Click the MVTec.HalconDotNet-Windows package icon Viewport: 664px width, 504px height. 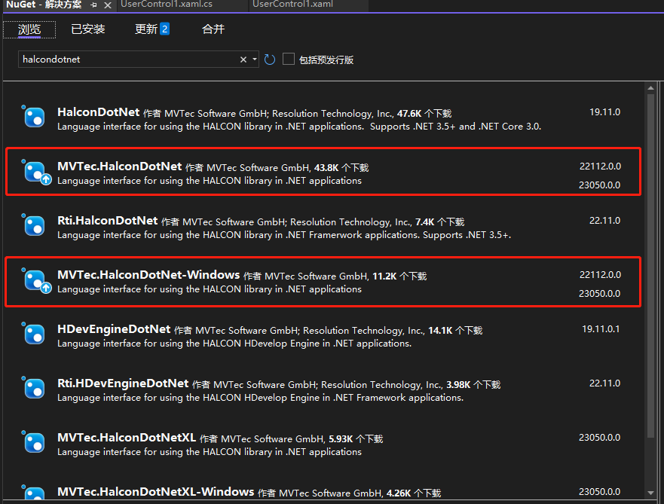click(35, 280)
